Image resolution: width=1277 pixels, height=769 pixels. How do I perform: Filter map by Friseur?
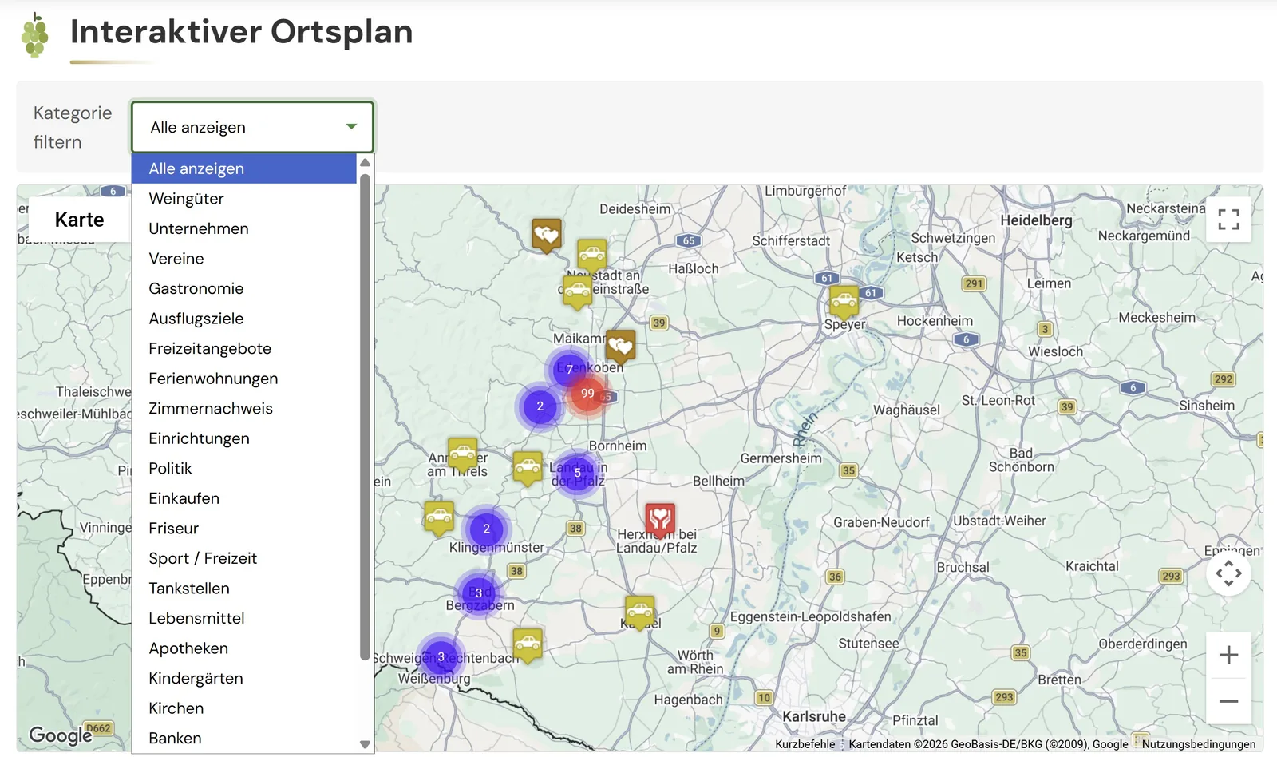tap(244, 528)
